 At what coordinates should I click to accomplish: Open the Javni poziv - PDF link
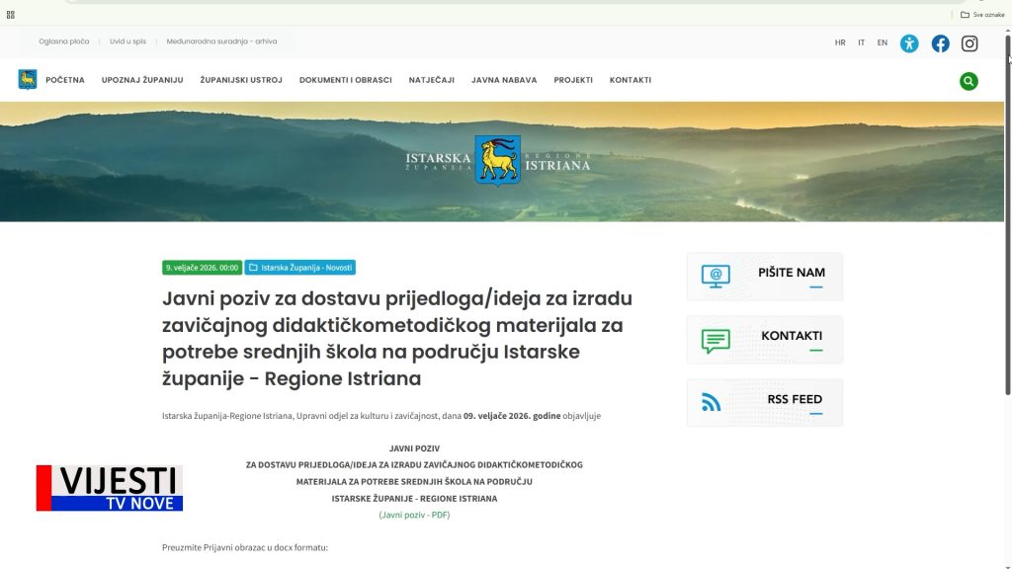(x=414, y=515)
